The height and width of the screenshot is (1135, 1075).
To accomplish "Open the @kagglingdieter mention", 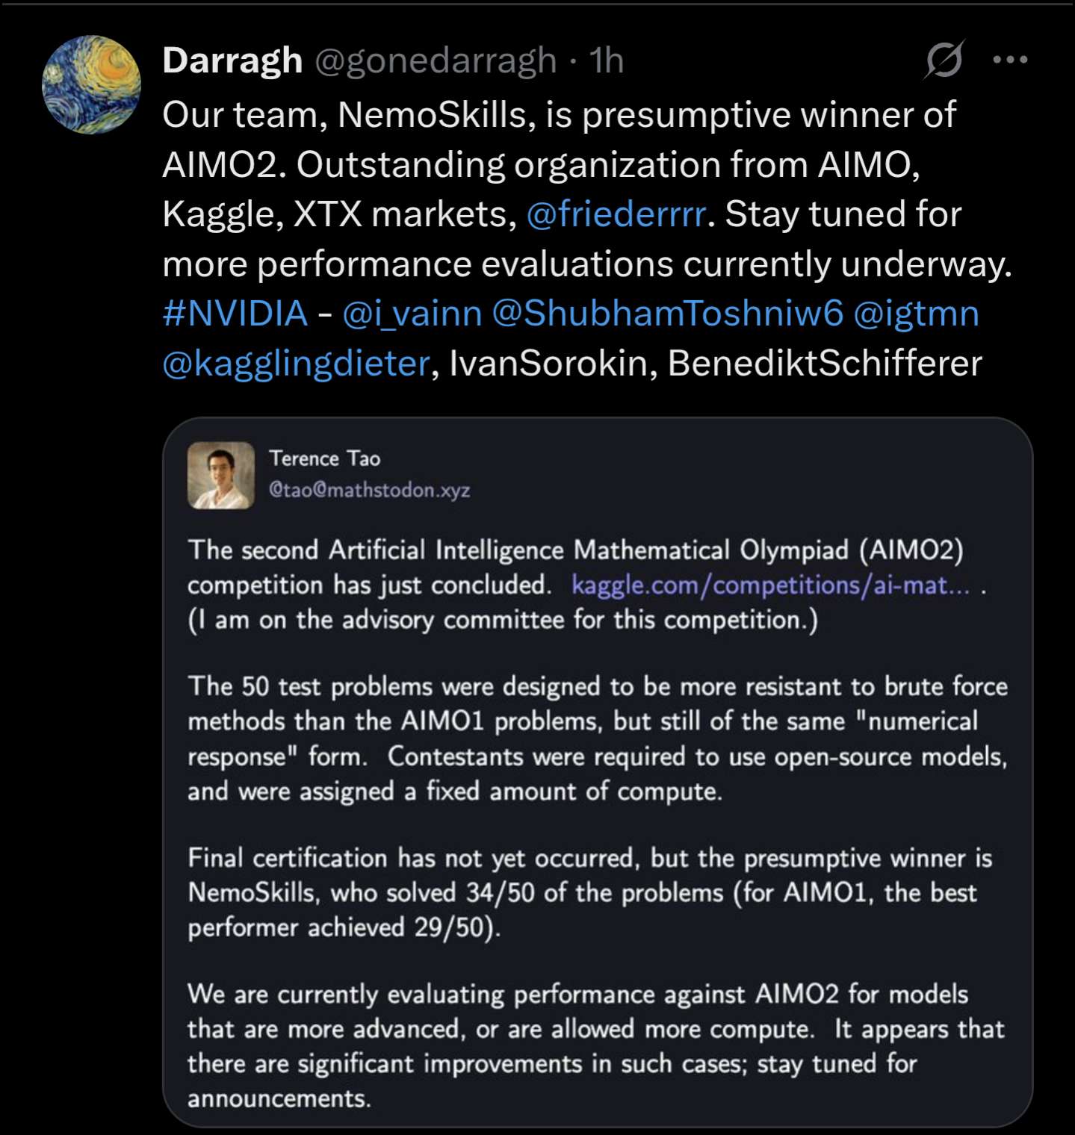I will (297, 364).
